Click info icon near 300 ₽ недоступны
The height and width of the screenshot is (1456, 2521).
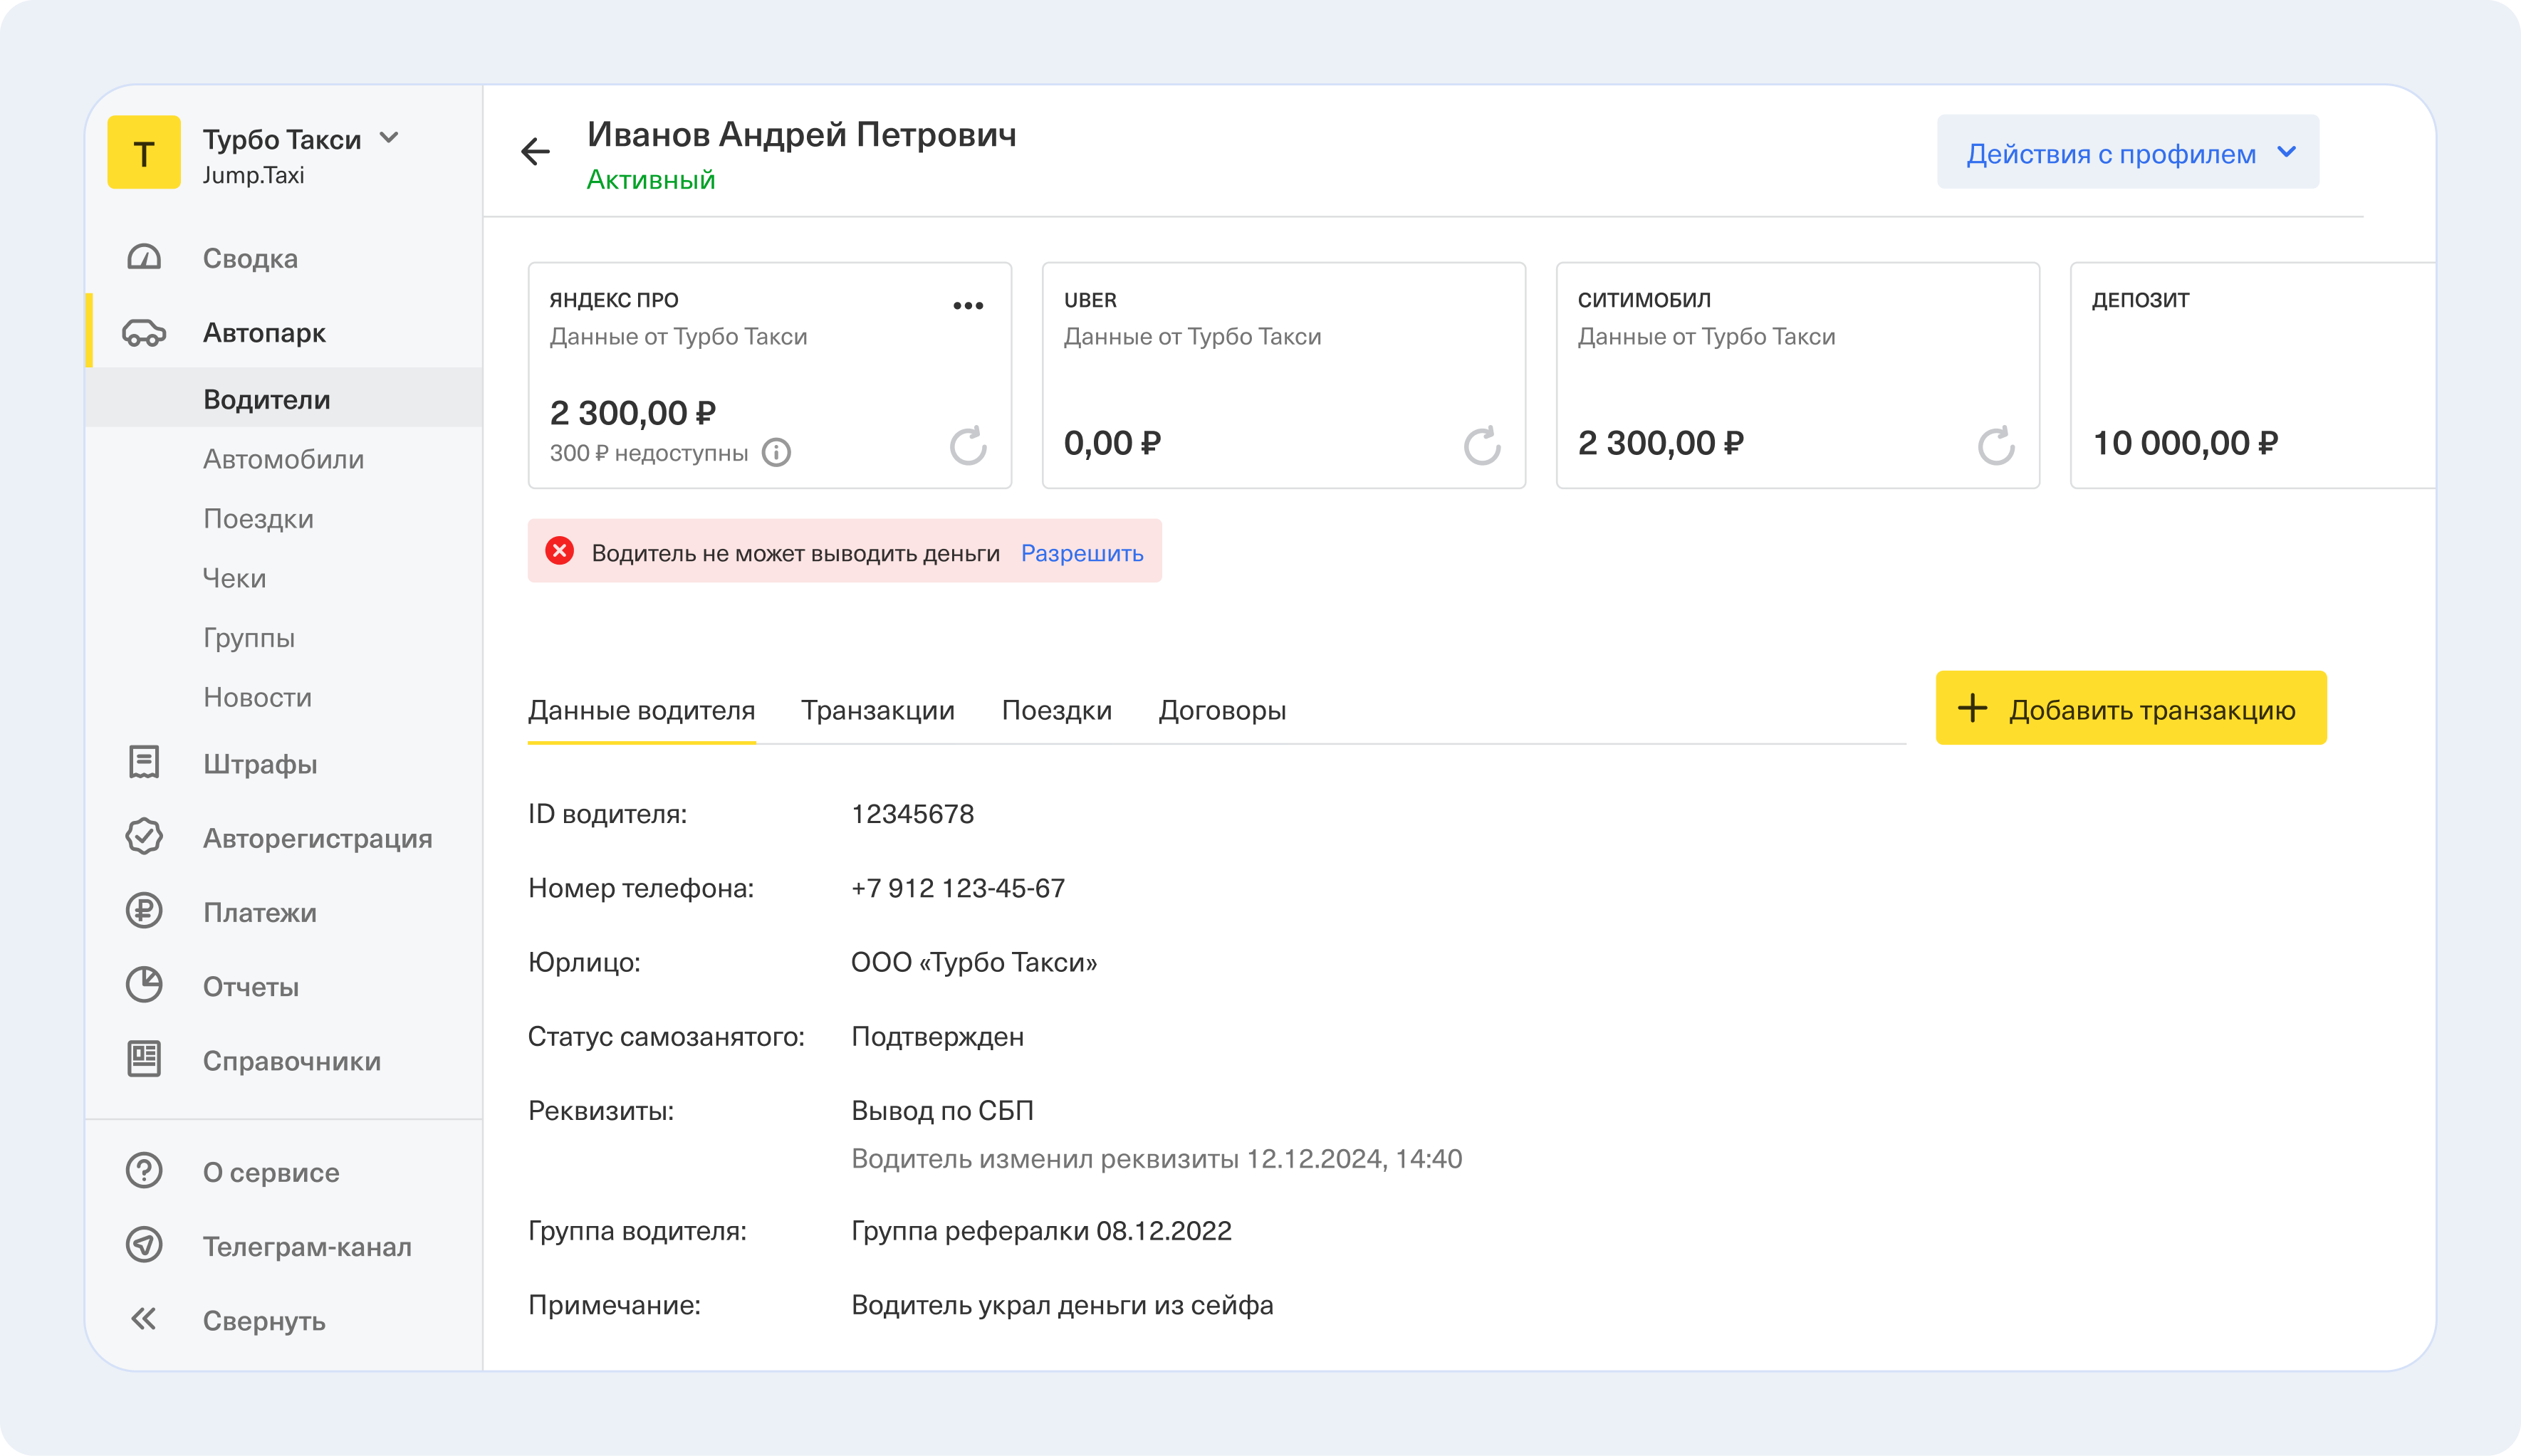[x=776, y=453]
